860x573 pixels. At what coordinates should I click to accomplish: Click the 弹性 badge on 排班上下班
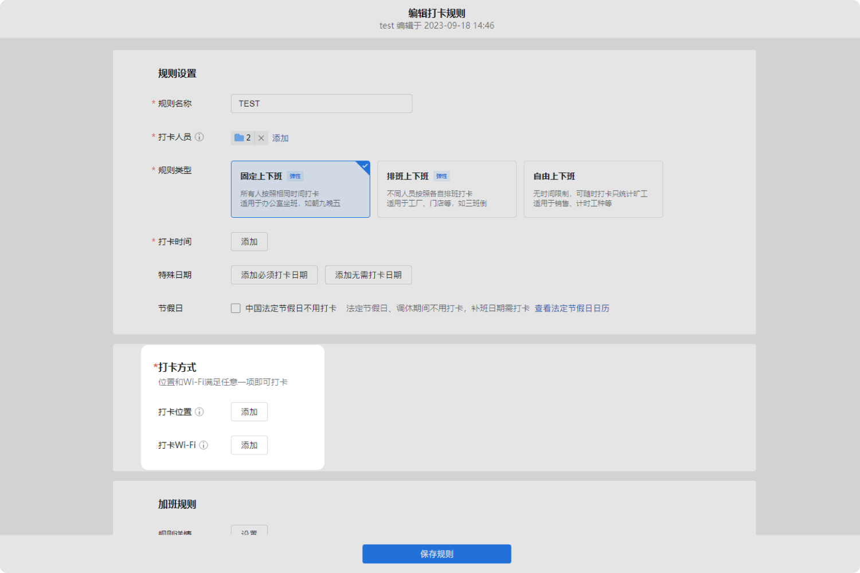[x=441, y=176]
